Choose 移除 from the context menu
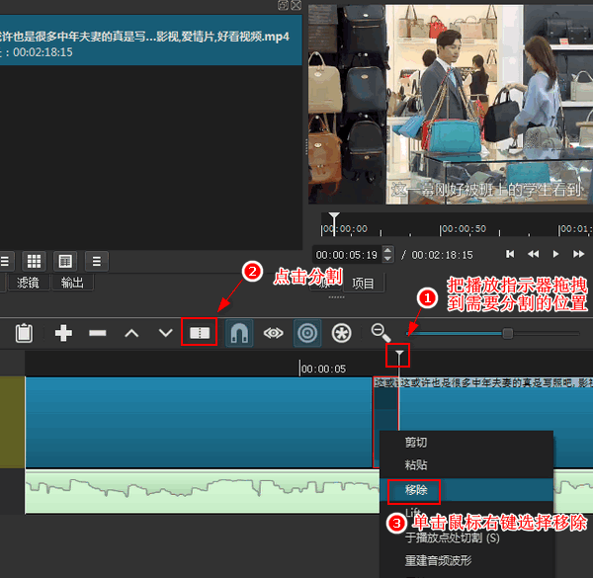593x578 pixels. pyautogui.click(x=466, y=490)
